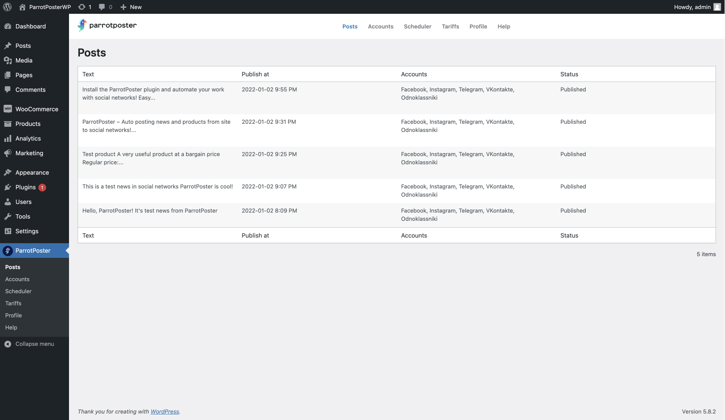Click the parrotposter logo in header
This screenshot has height=420, width=725.
(107, 25)
